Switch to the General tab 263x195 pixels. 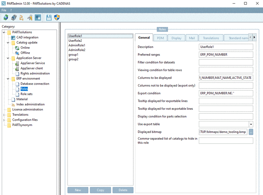(x=144, y=38)
